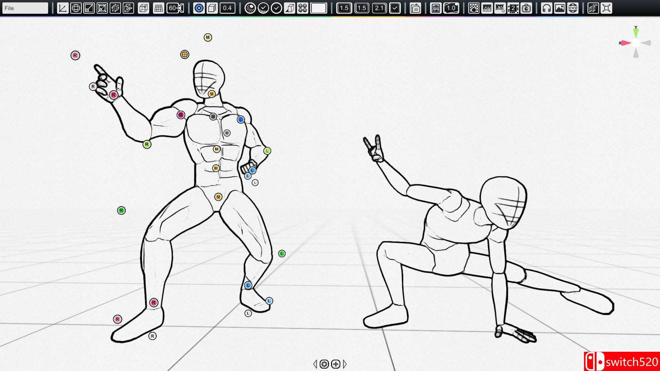Click the www globe web icon

[573, 8]
